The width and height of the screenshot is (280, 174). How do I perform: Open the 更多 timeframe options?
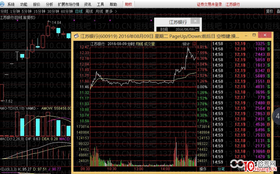pyautogui.click(x=109, y=11)
